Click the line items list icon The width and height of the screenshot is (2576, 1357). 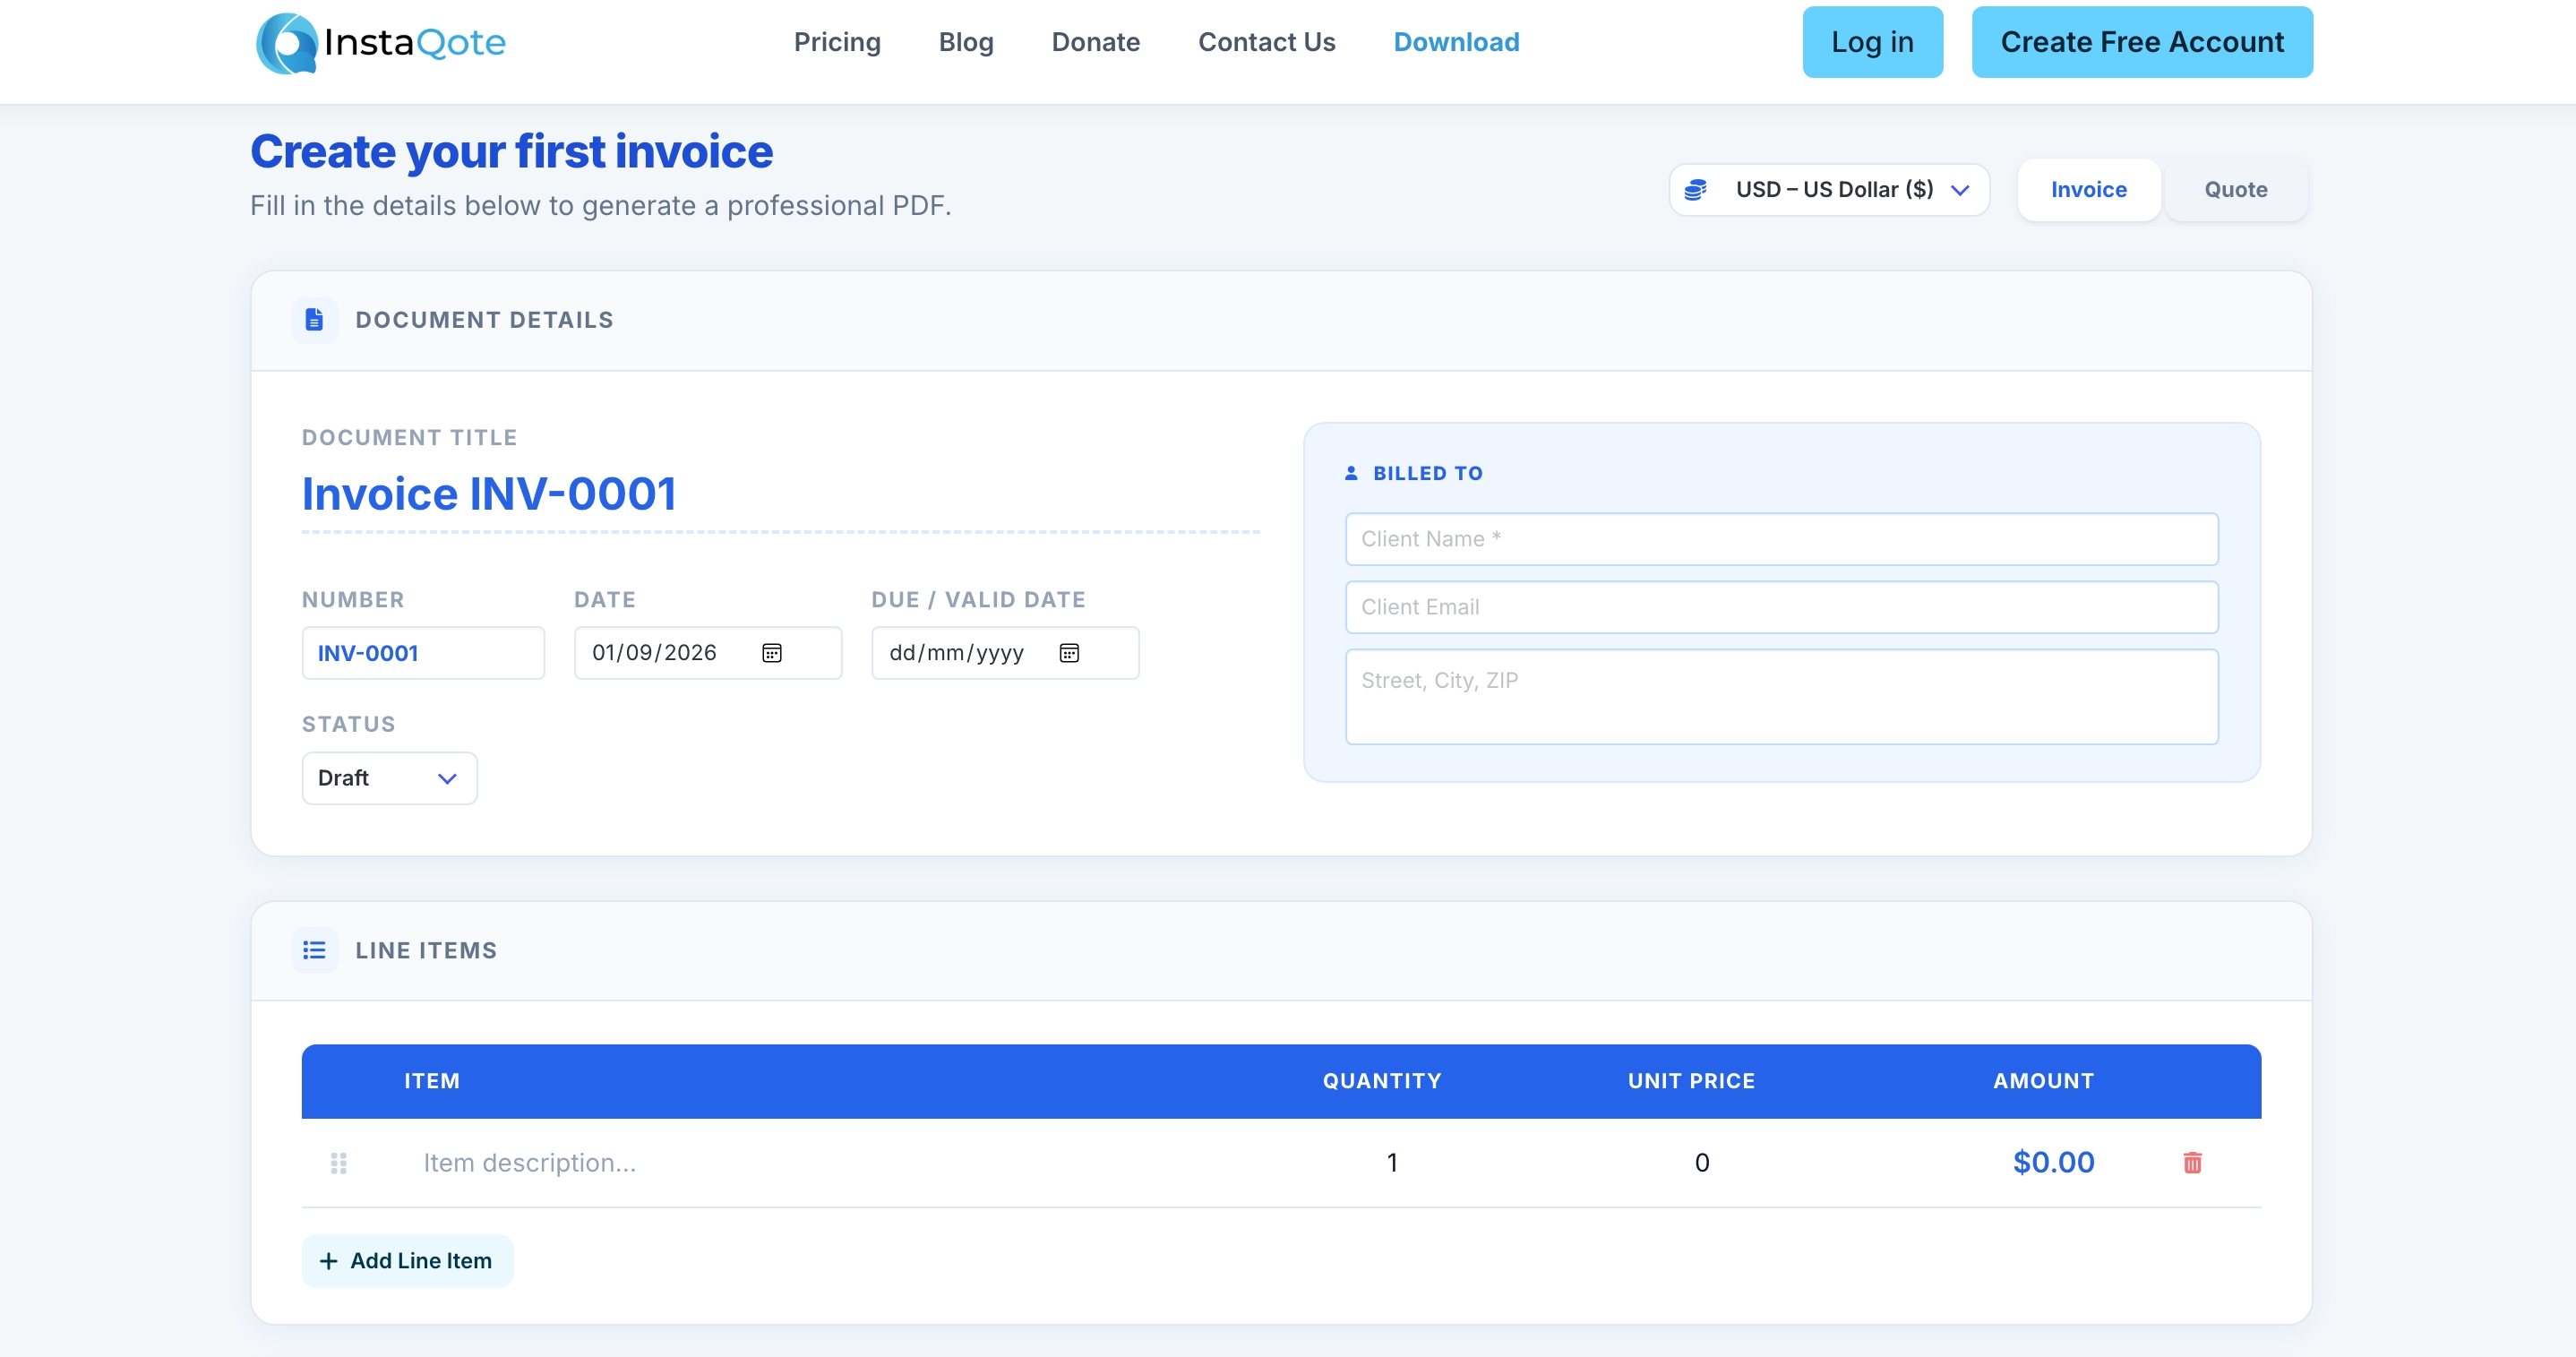tap(314, 950)
